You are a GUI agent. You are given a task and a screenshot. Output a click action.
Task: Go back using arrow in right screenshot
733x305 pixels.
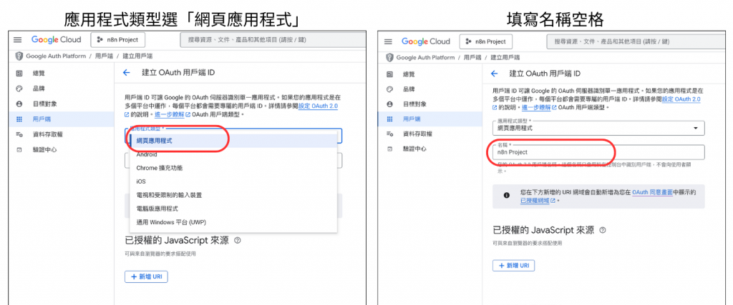tap(495, 74)
